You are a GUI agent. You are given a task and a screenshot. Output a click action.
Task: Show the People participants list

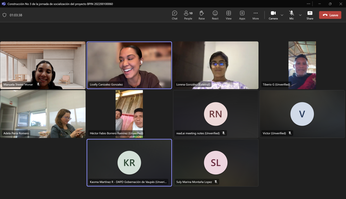(x=188, y=15)
